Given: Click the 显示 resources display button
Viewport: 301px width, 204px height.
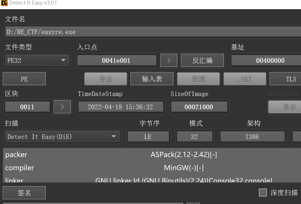Looking at the screenshot, I should (289, 106).
